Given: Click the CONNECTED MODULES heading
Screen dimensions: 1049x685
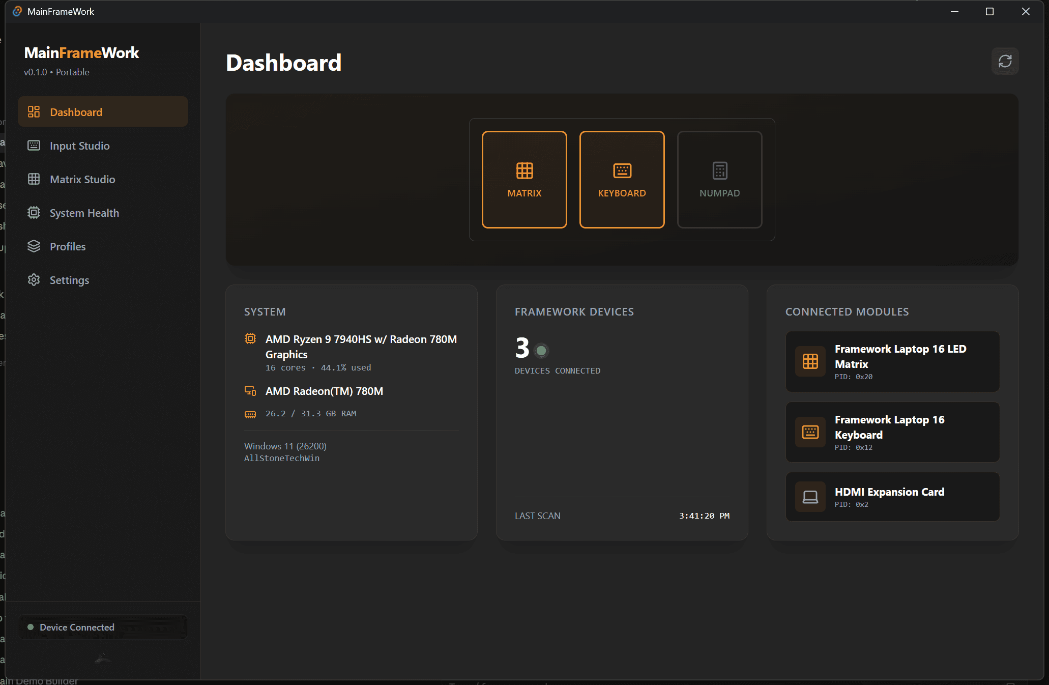Looking at the screenshot, I should (x=847, y=312).
